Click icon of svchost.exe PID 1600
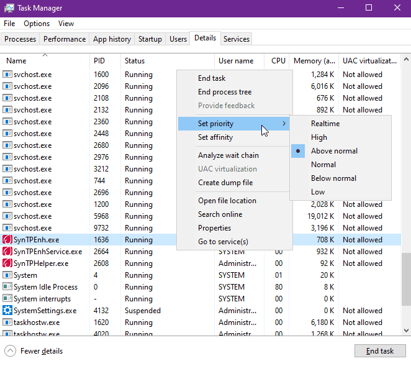Image resolution: width=411 pixels, height=366 pixels. [x=7, y=74]
